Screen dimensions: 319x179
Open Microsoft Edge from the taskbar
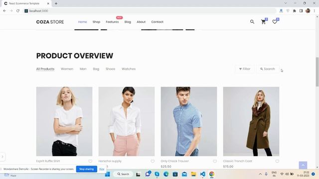[x=166, y=174]
